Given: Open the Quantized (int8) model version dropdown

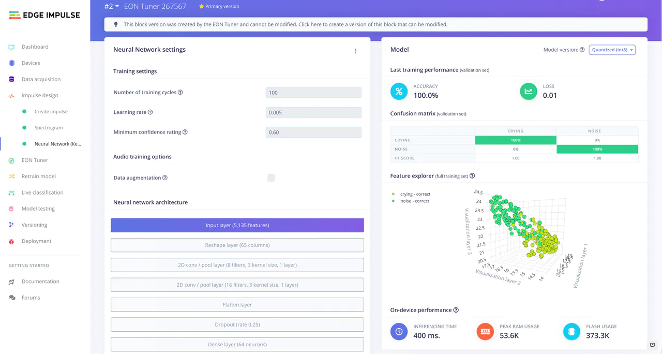Looking at the screenshot, I should [612, 50].
